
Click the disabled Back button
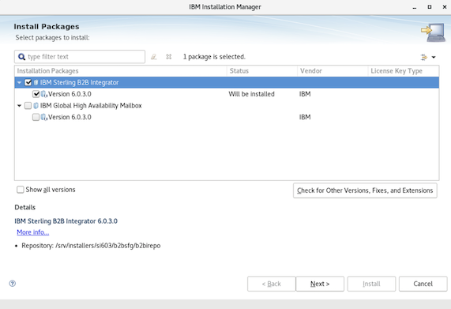pyautogui.click(x=271, y=284)
